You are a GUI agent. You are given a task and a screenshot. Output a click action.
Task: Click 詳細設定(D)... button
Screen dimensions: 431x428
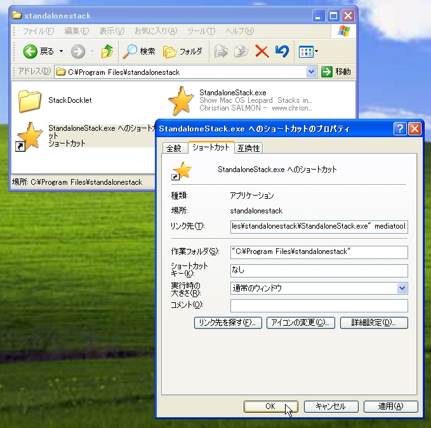click(x=374, y=323)
